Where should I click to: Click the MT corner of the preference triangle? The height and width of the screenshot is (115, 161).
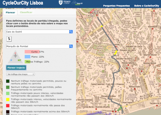[x=20, y=60]
